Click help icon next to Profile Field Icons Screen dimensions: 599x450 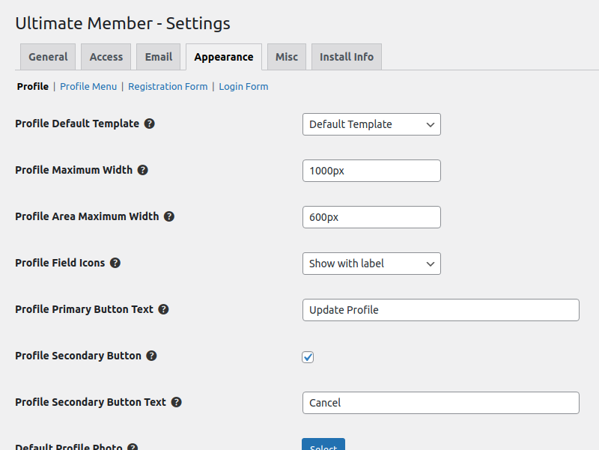[115, 263]
